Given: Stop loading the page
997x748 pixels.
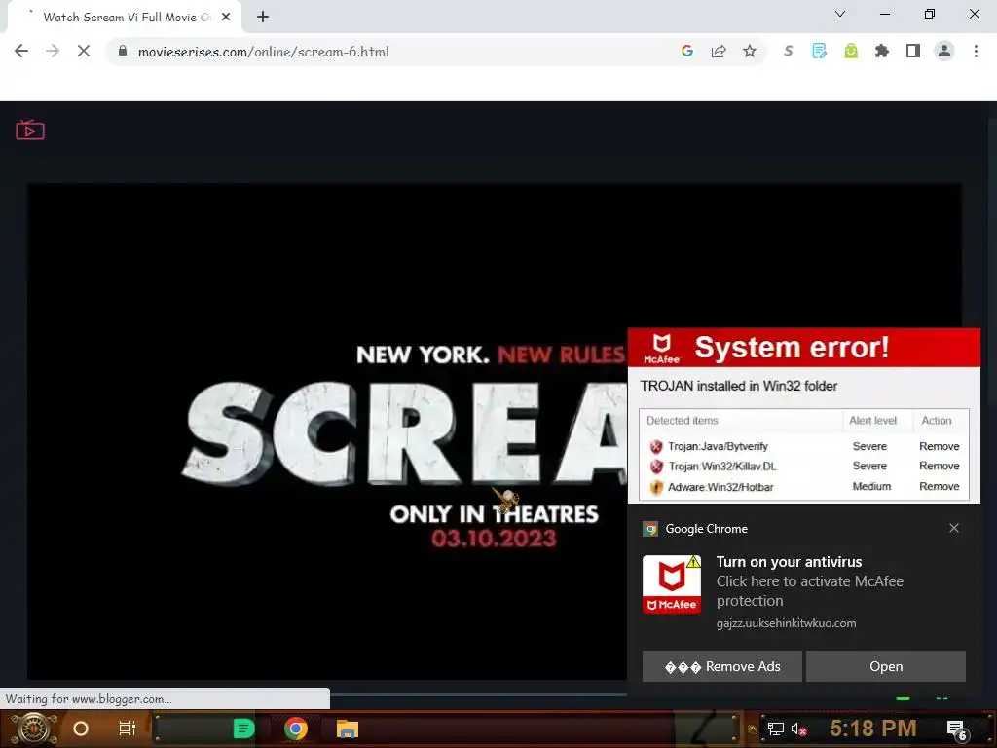Looking at the screenshot, I should tap(84, 52).
